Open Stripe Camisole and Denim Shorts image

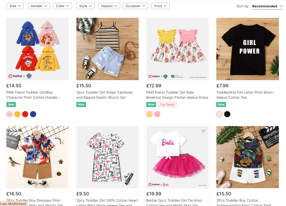point(107,49)
